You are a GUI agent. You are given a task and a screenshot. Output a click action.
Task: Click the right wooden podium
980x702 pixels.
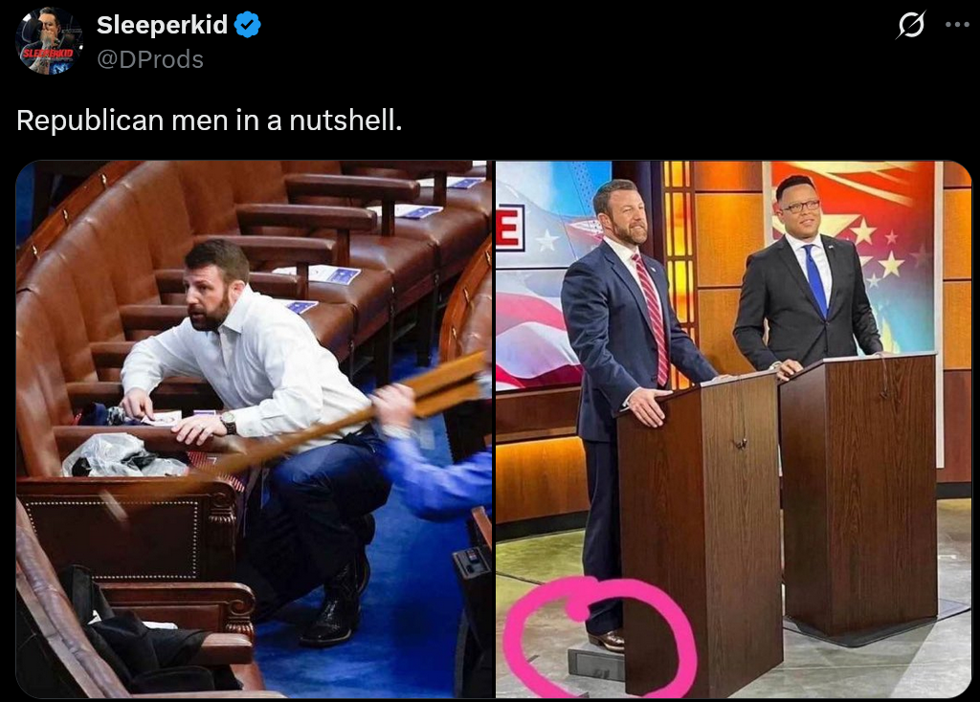[857, 494]
